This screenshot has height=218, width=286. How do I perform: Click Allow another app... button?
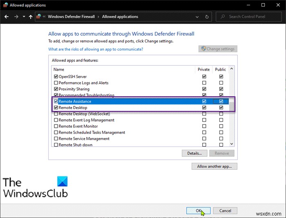click(214, 167)
